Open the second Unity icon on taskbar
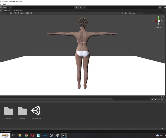 (x=58, y=135)
